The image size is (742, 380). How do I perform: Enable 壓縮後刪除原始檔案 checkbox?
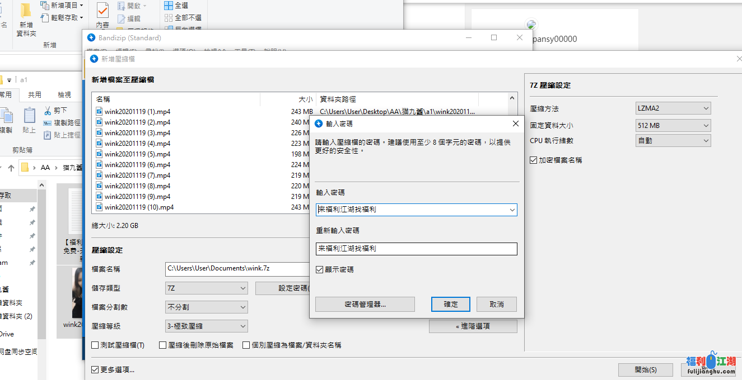pos(163,345)
